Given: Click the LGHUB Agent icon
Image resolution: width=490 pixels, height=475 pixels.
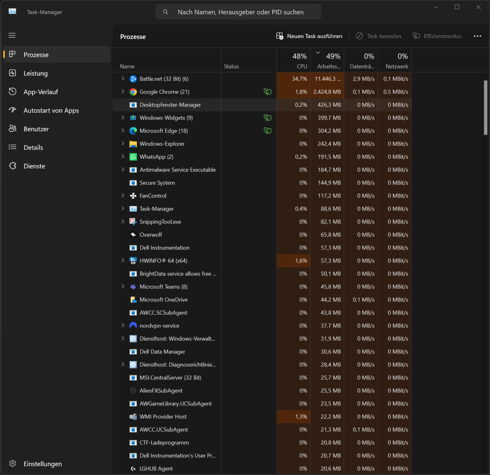Looking at the screenshot, I should tap(133, 469).
